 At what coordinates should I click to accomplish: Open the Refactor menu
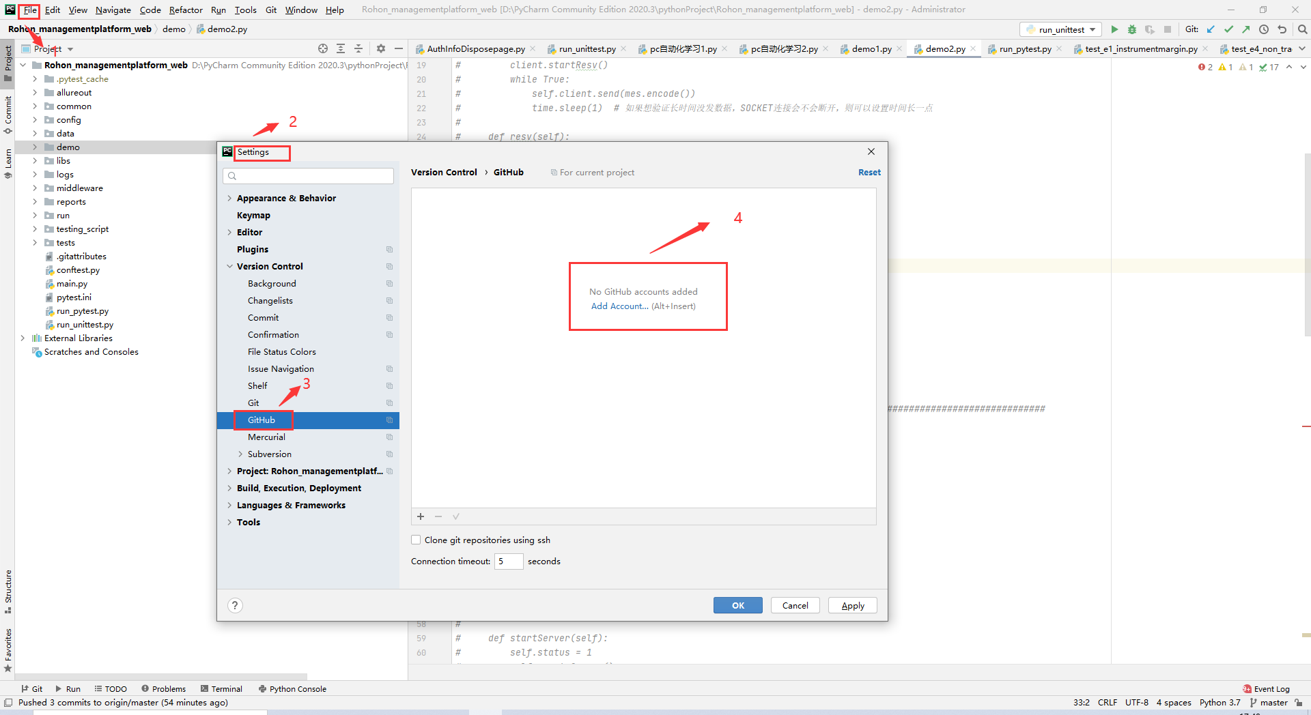[186, 10]
